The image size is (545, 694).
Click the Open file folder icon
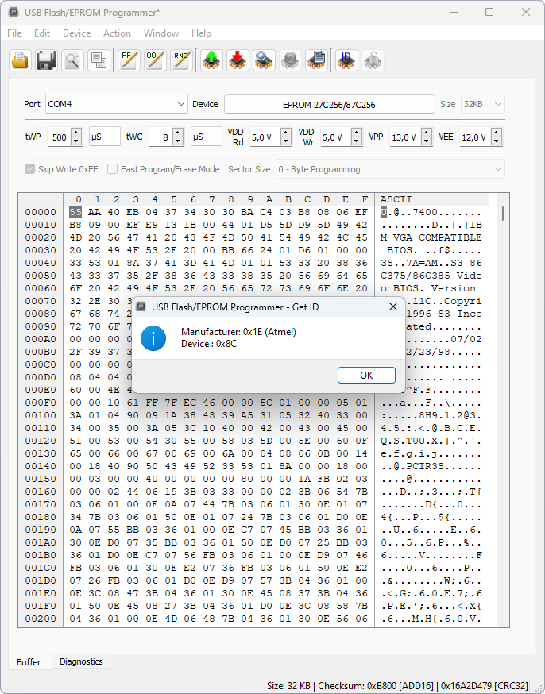coord(20,60)
